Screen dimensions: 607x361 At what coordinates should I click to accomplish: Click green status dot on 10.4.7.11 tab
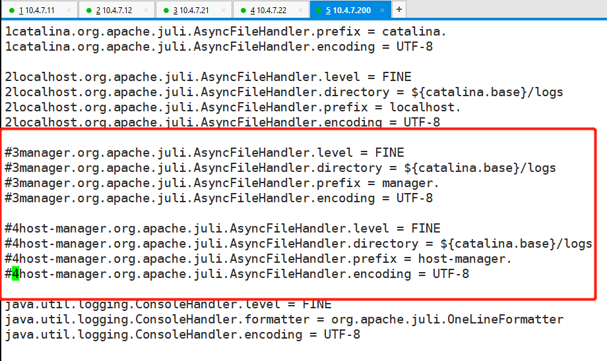(11, 11)
